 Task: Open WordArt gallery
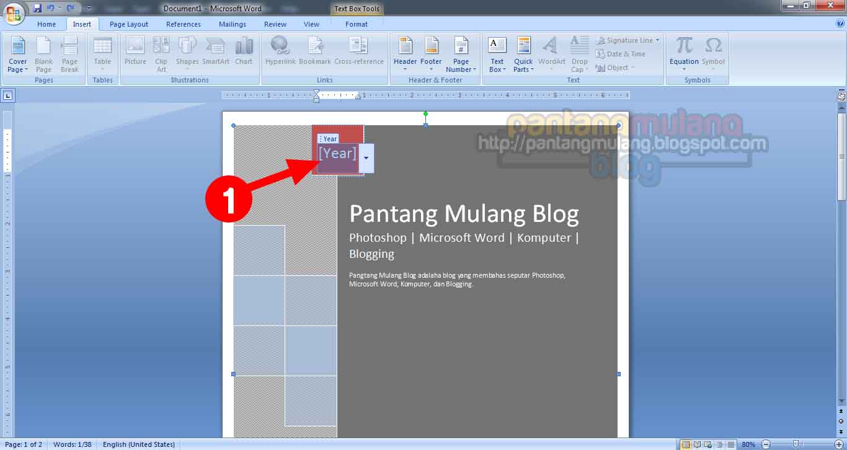[x=551, y=55]
